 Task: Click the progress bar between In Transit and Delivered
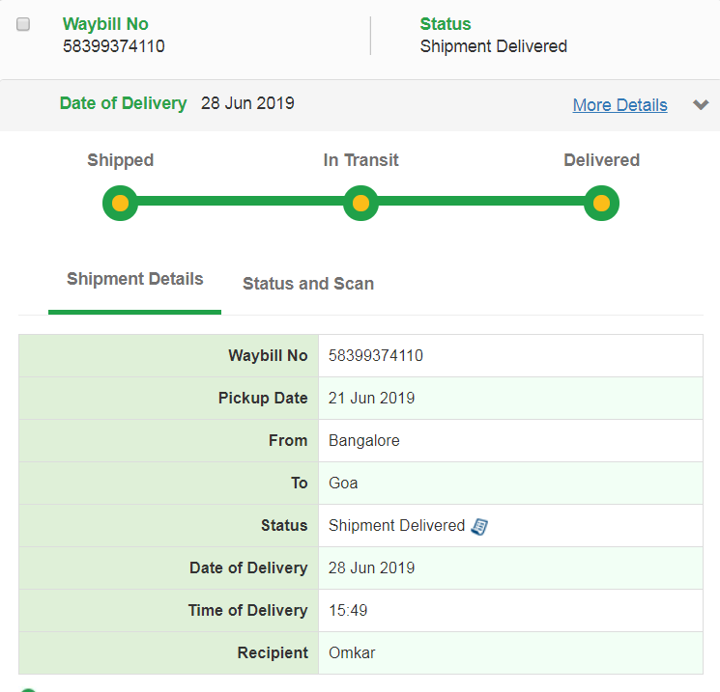(480, 204)
